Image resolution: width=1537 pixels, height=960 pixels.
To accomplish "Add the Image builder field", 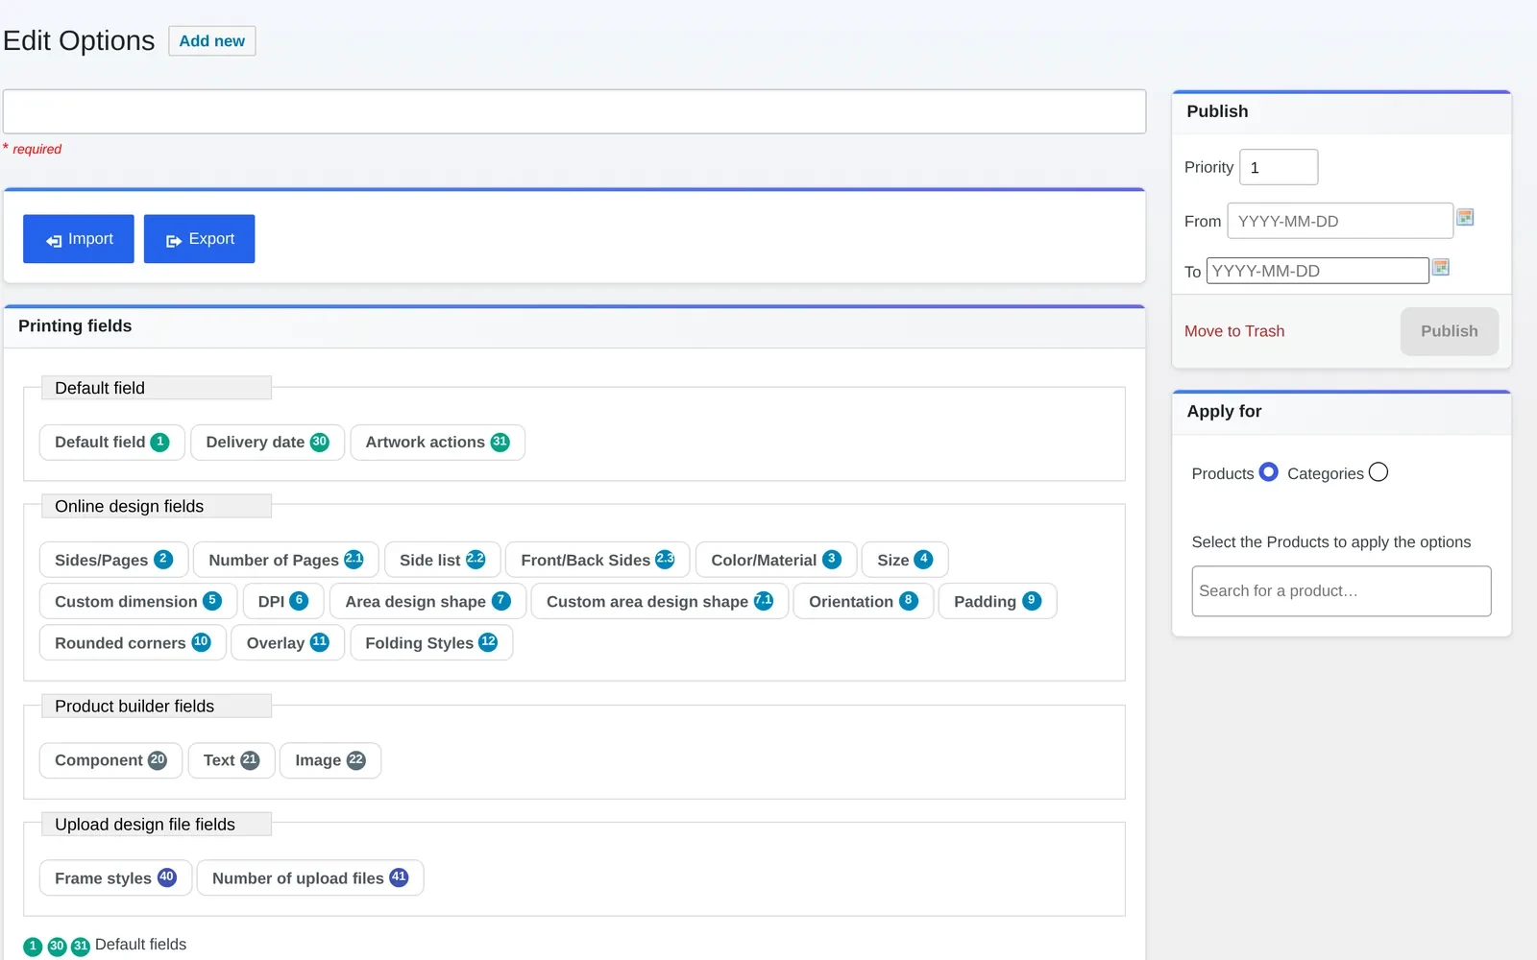I will coord(330,760).
